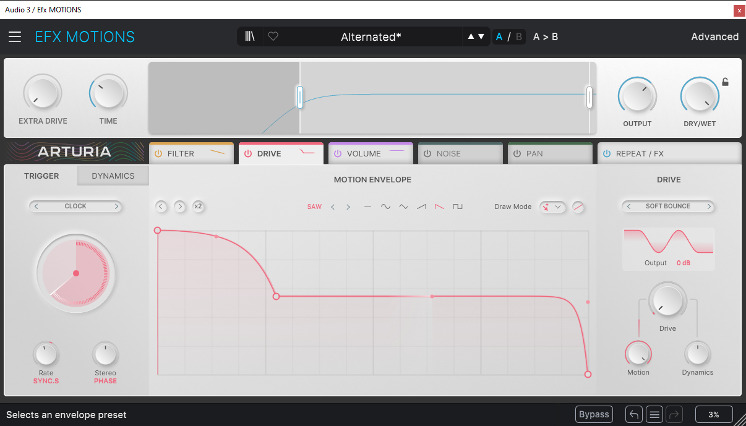Click the Alternated* preset name
This screenshot has height=426, width=746.
click(371, 36)
